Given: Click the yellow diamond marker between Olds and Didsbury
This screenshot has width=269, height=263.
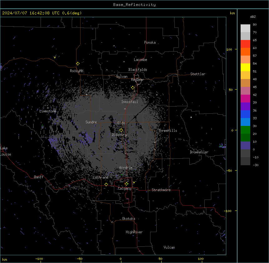Looking at the screenshot, I should click(x=121, y=130).
